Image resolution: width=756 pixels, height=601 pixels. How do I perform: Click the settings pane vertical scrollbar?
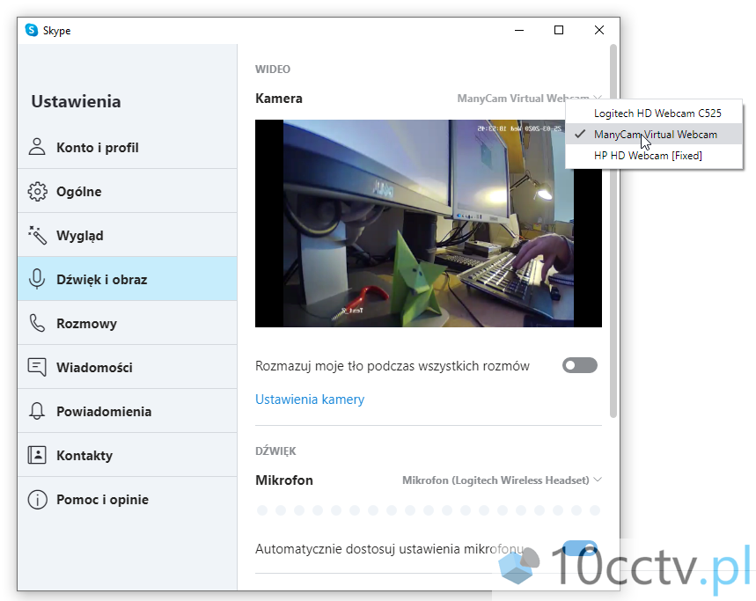coord(613,231)
